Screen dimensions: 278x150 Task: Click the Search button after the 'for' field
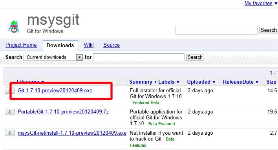[x=195, y=57]
